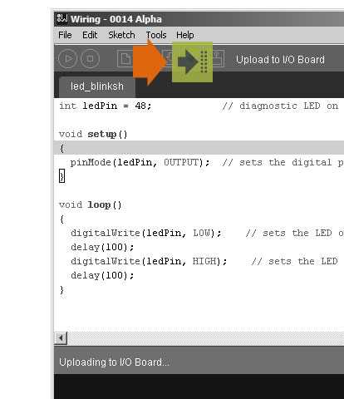
Task: Click the 'Upload to I/O Board' toolbar label
Action: [x=280, y=60]
